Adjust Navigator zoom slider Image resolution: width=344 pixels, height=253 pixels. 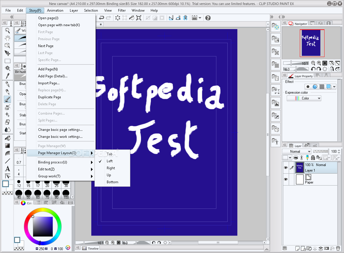296,63
